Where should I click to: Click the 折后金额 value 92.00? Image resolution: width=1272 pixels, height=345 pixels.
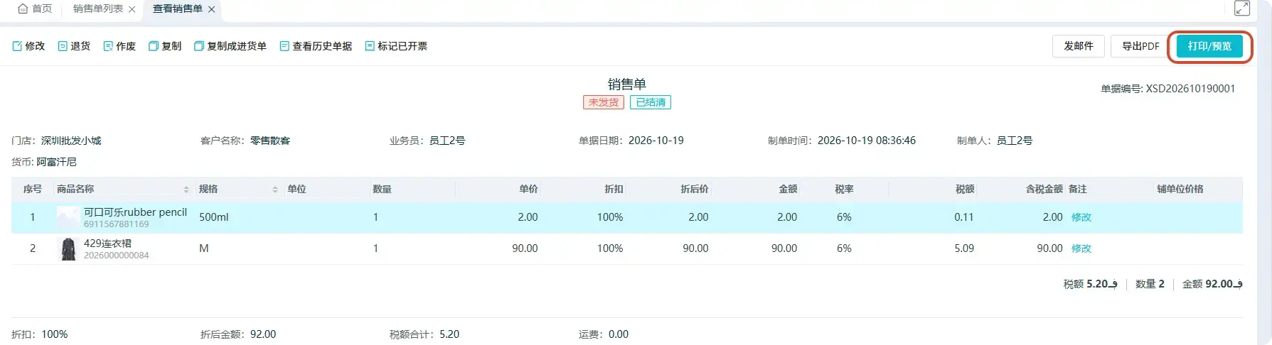point(263,334)
